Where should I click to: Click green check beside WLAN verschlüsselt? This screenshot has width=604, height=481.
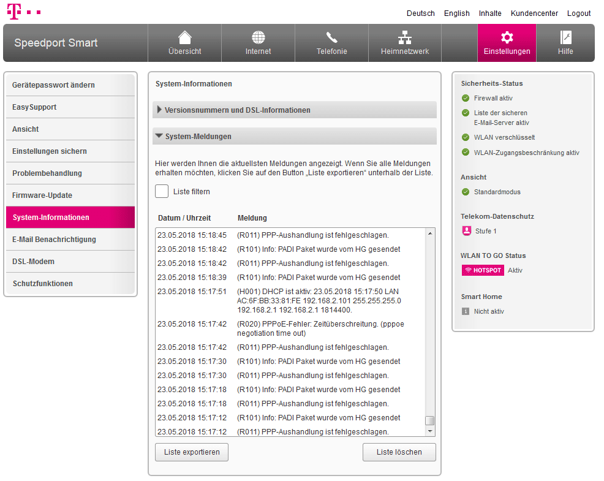point(466,138)
